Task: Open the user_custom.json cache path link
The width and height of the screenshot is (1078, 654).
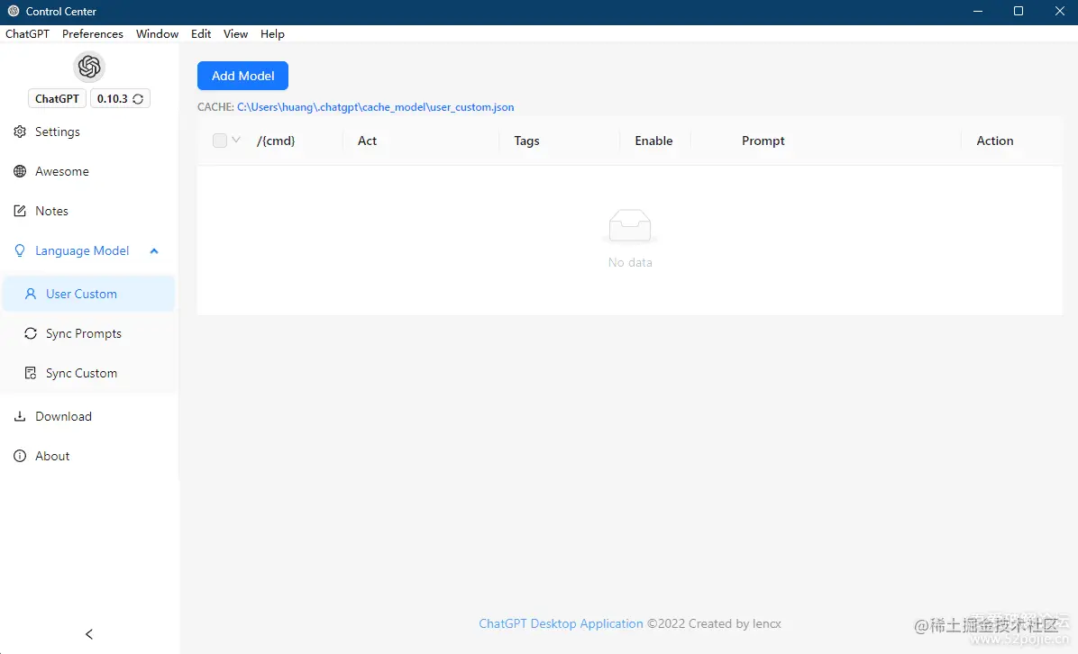Action: tap(375, 107)
